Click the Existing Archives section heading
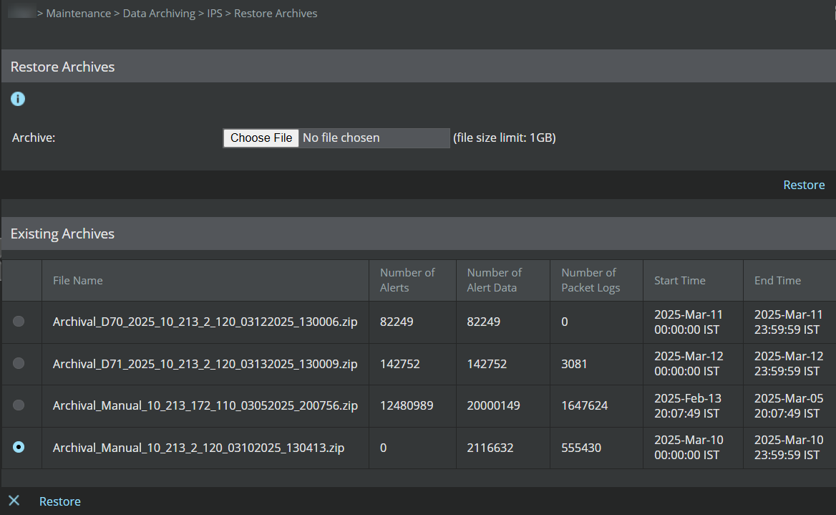The width and height of the screenshot is (836, 515). coord(62,234)
